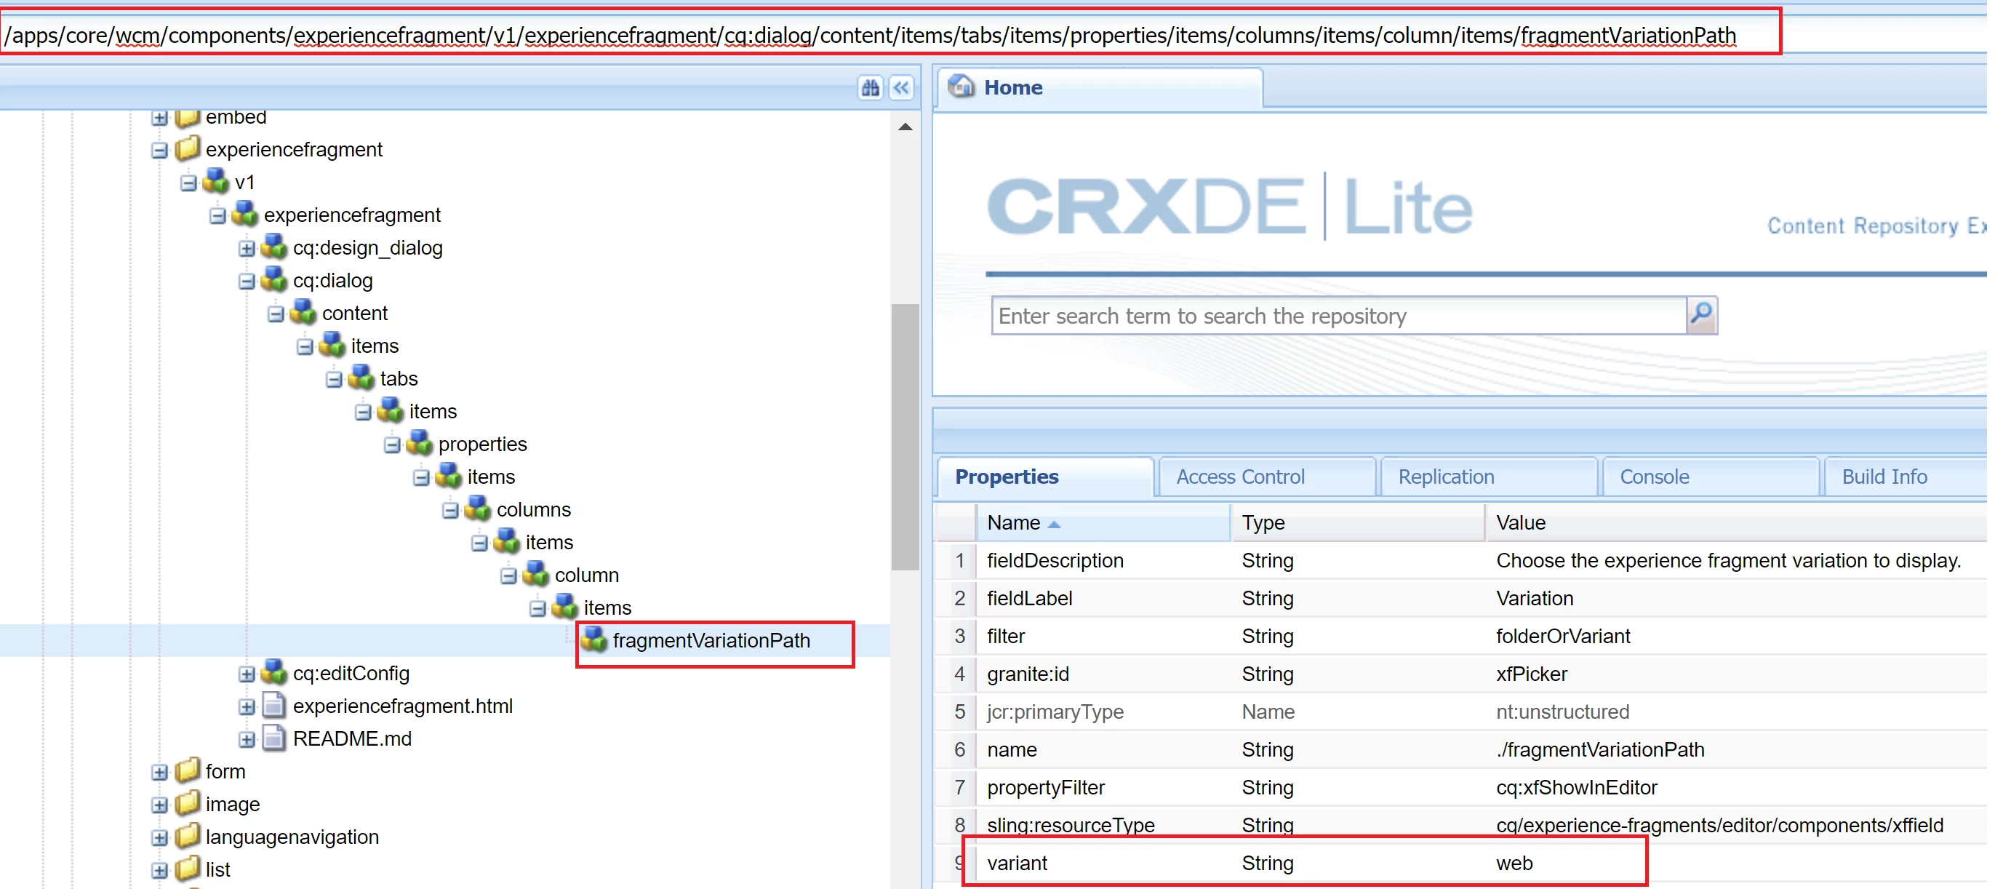Select the fragmentVariationPath node icon
This screenshot has height=889, width=1995.
coord(594,639)
